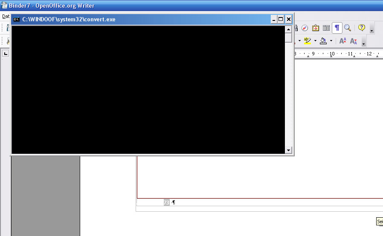
Task: Click the tab stop type selector on ruler
Action: point(6,54)
